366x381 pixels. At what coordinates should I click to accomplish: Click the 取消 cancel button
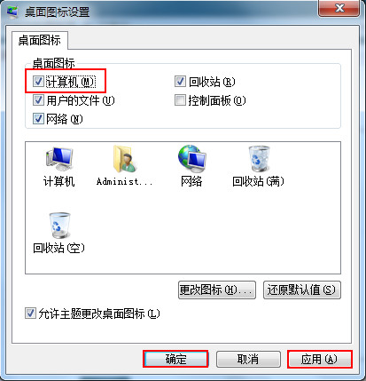[x=248, y=359]
